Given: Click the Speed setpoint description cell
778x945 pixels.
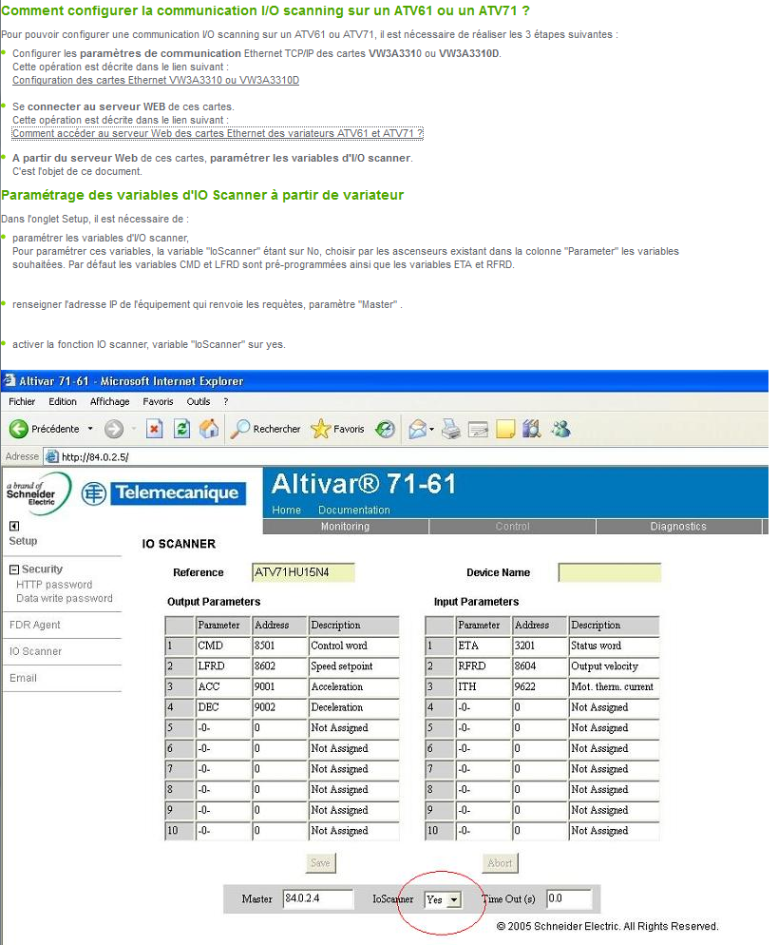Looking at the screenshot, I should (x=353, y=666).
